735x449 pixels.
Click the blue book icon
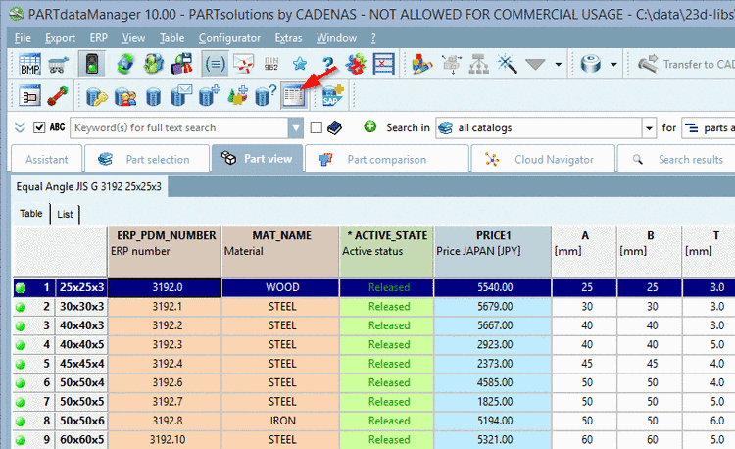click(335, 127)
